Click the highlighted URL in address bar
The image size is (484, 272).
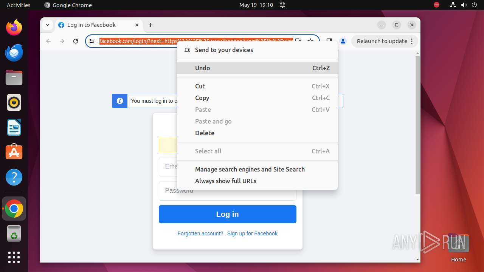(196, 41)
